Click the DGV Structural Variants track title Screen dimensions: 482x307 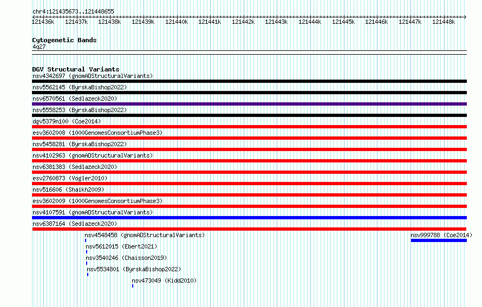[76, 69]
